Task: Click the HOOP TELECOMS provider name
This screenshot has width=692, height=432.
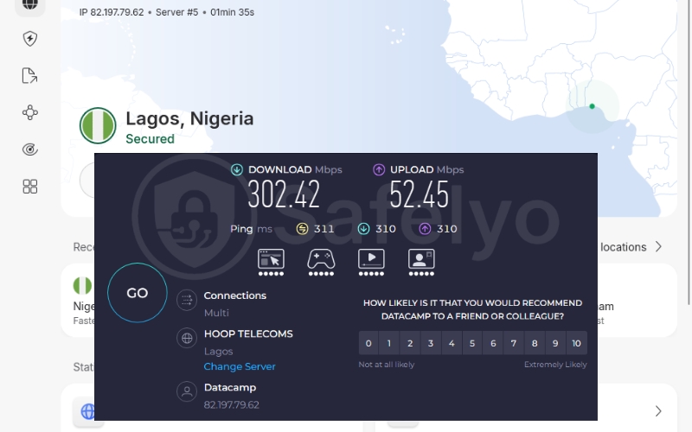Action: click(248, 334)
